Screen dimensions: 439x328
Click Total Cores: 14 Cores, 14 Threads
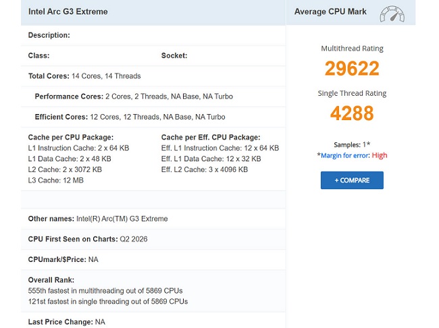click(x=84, y=76)
